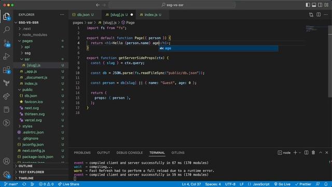Click the sync changes icon in status bar

click(x=24, y=184)
